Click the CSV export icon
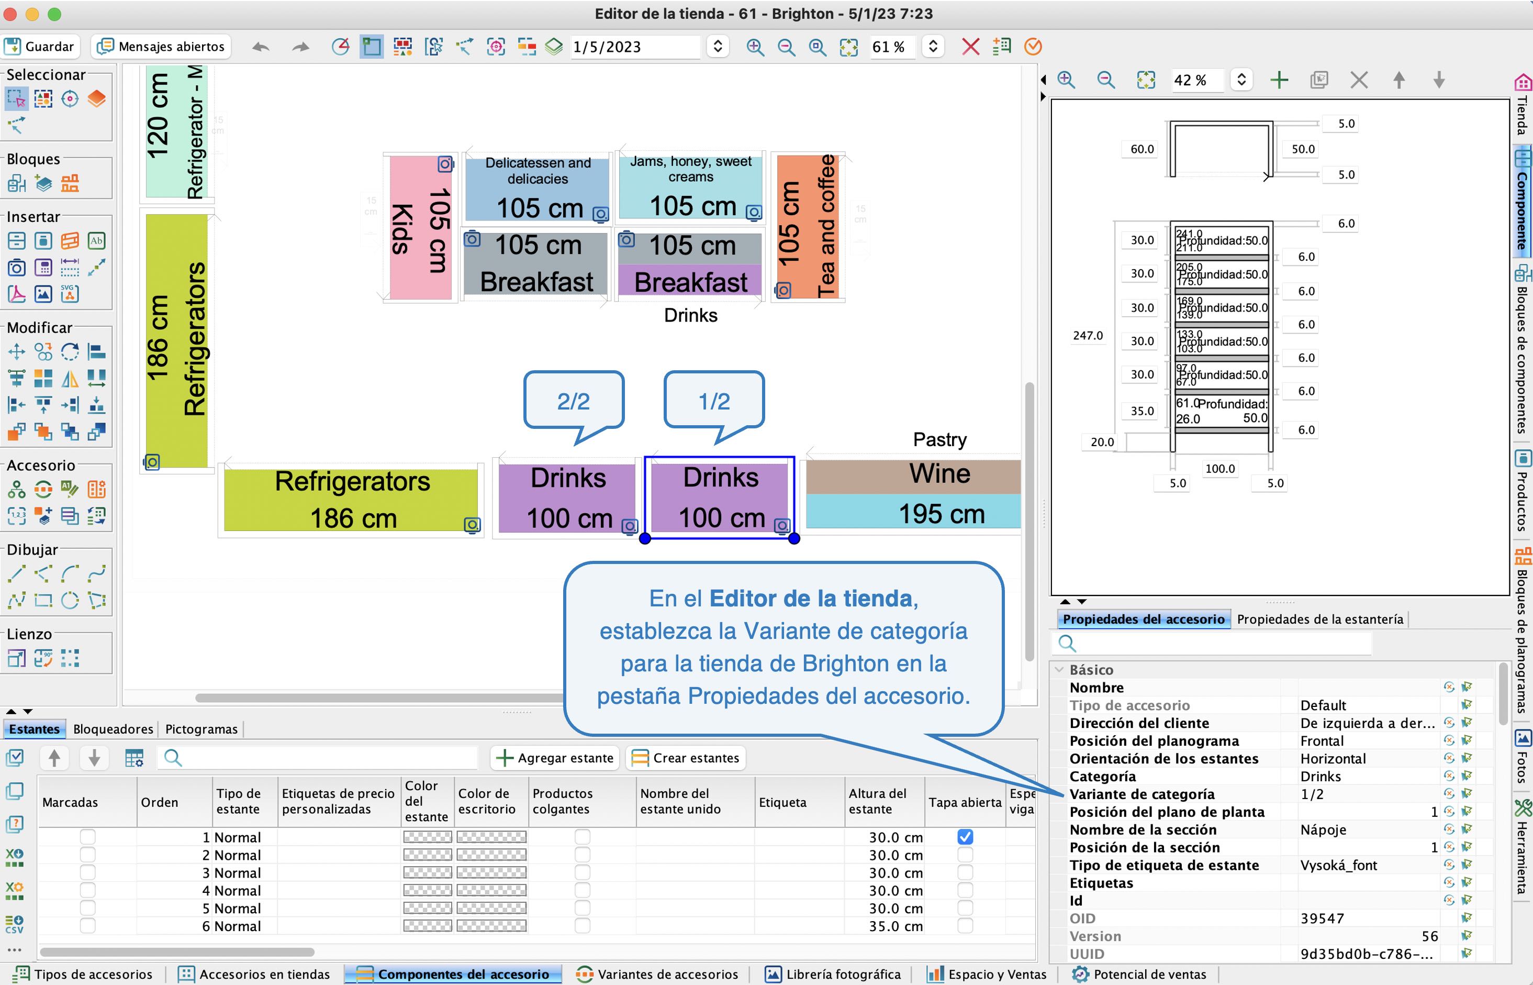 click(14, 924)
